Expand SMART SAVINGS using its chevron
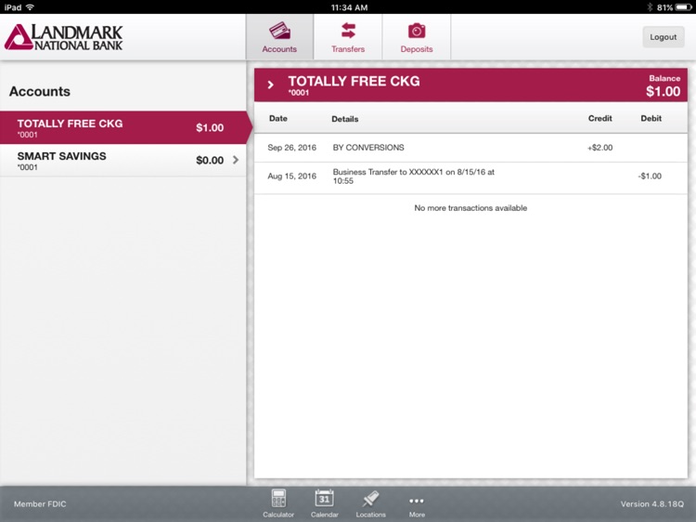The image size is (696, 522). 236,160
